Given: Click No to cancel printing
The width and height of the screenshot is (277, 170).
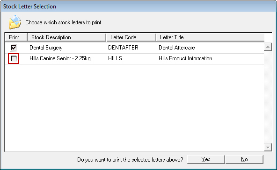Looking at the screenshot, I should tap(244, 159).
